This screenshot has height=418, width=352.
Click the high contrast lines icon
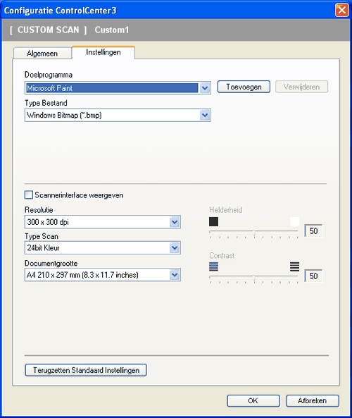(x=294, y=266)
